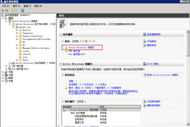Click the 密码同步 table row
190x127 pixels.
[101, 119]
